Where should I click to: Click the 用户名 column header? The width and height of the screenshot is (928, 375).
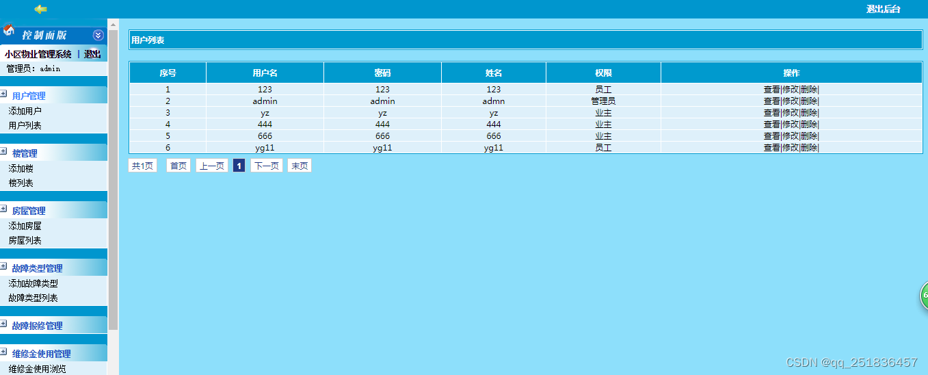tap(265, 73)
